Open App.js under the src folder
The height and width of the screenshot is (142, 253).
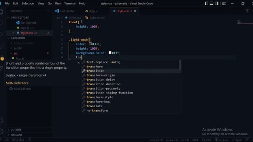[x=20, y=58]
